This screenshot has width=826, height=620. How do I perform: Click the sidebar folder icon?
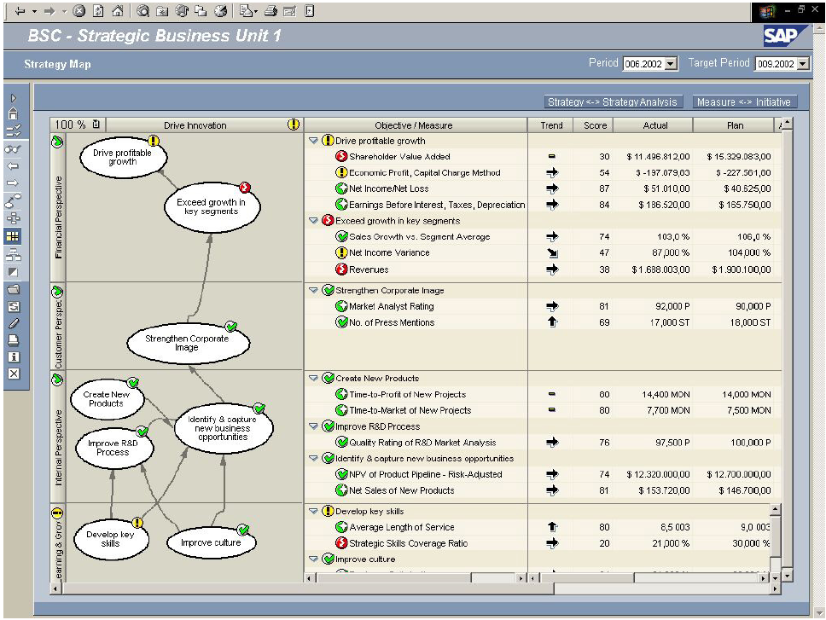click(x=14, y=289)
